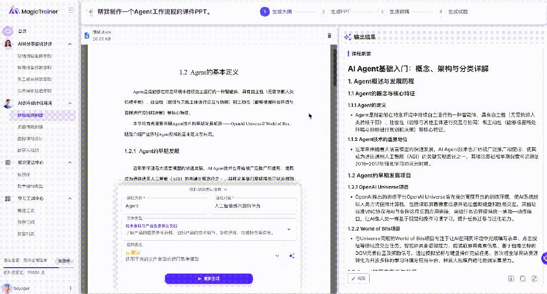This screenshot has height=294, width=547.
Task: Select 材料知识创课 in the sidebar
Action: click(42, 115)
